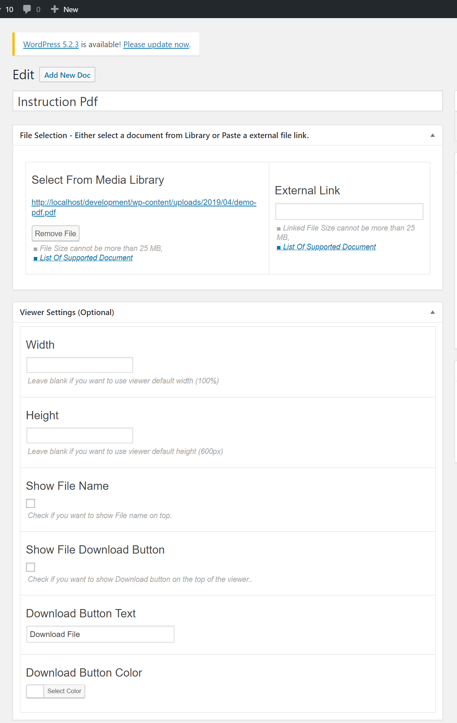The width and height of the screenshot is (457, 723).
Task: Click the Please update now link
Action: [x=156, y=45]
